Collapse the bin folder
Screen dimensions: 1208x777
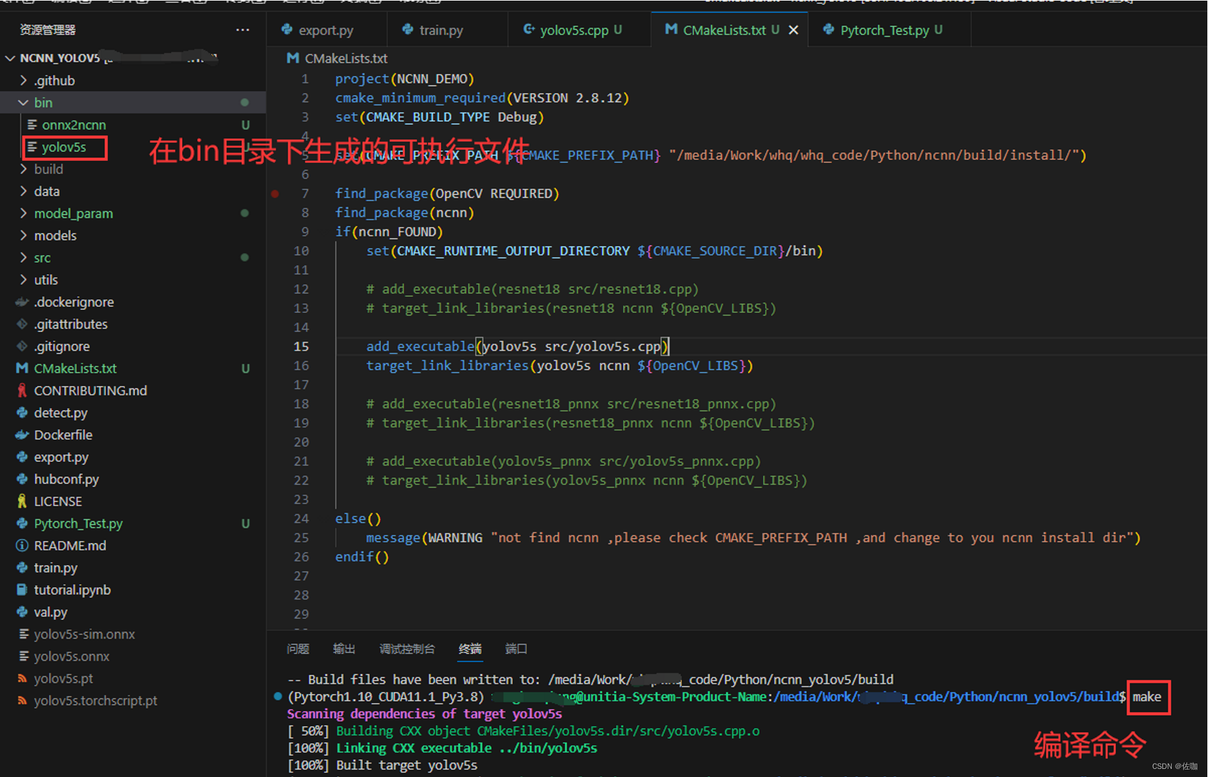tap(23, 103)
